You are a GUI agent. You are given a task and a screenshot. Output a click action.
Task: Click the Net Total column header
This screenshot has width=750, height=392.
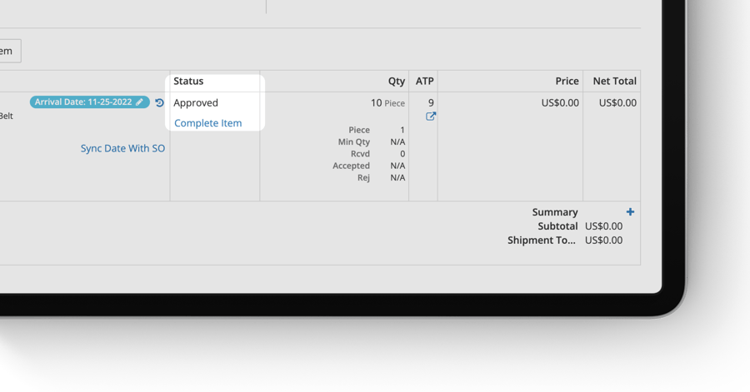(614, 82)
